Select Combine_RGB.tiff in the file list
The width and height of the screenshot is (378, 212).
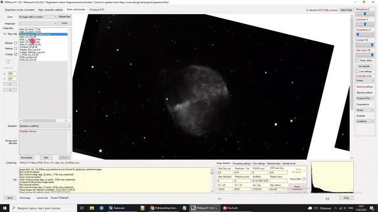click(x=28, y=47)
